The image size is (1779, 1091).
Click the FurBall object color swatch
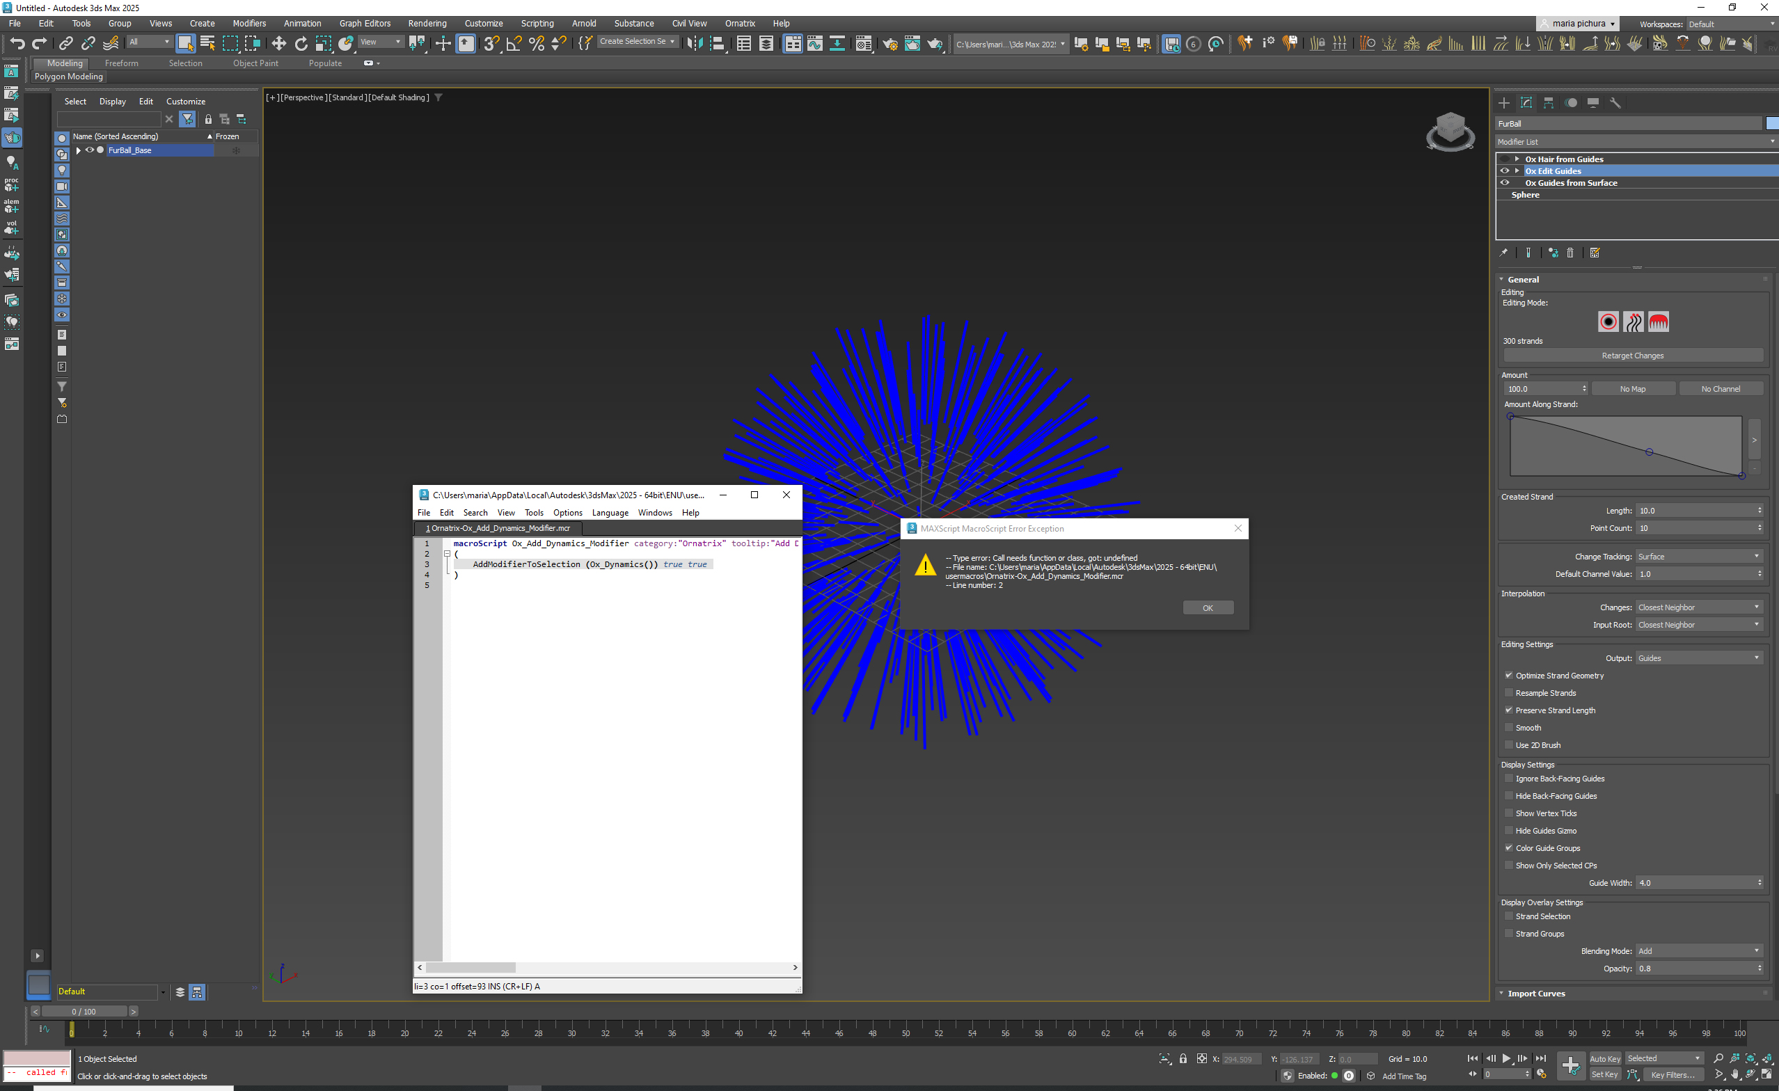click(1771, 123)
